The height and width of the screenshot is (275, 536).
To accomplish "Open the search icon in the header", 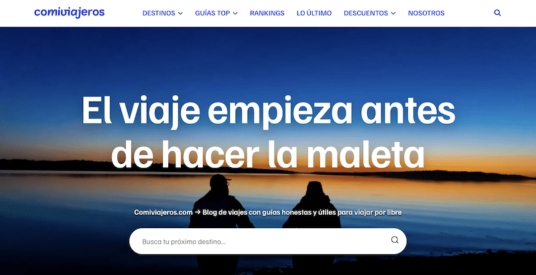I will pyautogui.click(x=497, y=13).
